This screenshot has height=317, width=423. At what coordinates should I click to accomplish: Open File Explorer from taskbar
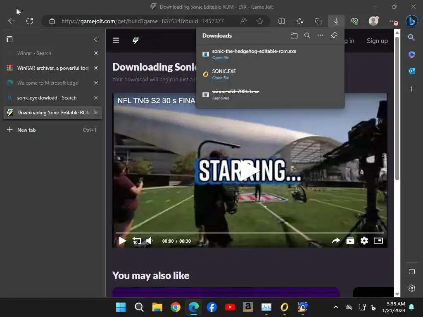pos(157,307)
